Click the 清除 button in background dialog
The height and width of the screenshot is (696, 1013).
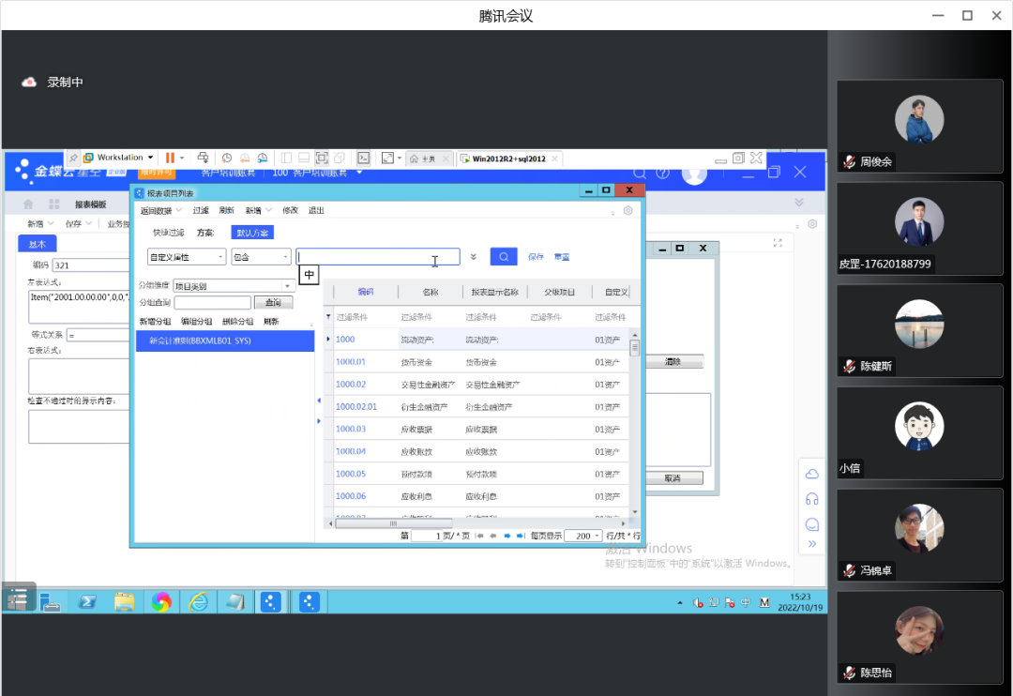click(673, 362)
